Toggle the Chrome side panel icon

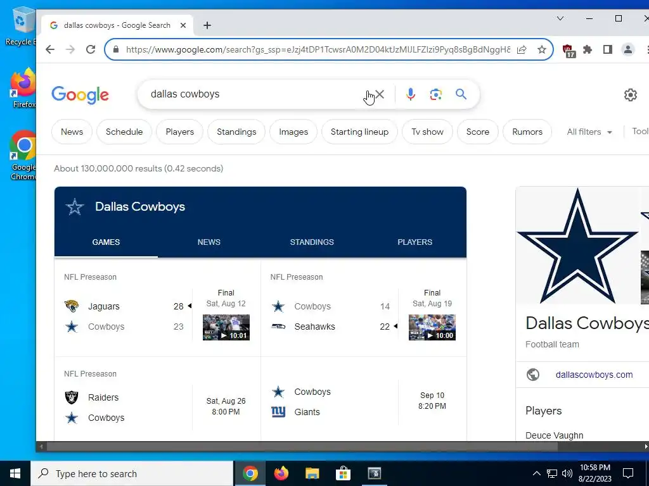(608, 49)
